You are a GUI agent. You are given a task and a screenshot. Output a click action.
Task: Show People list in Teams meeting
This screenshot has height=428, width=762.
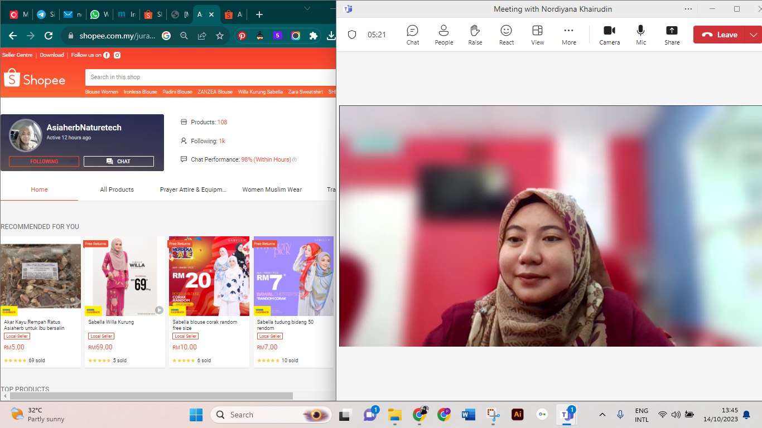[443, 35]
